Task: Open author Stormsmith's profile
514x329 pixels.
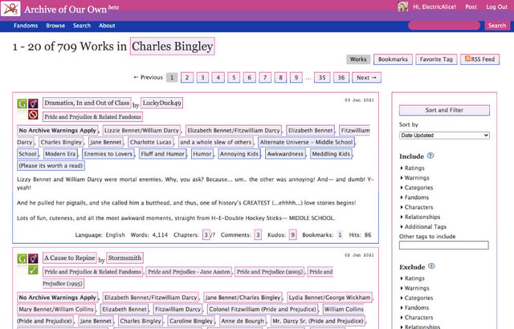Action: pos(125,258)
